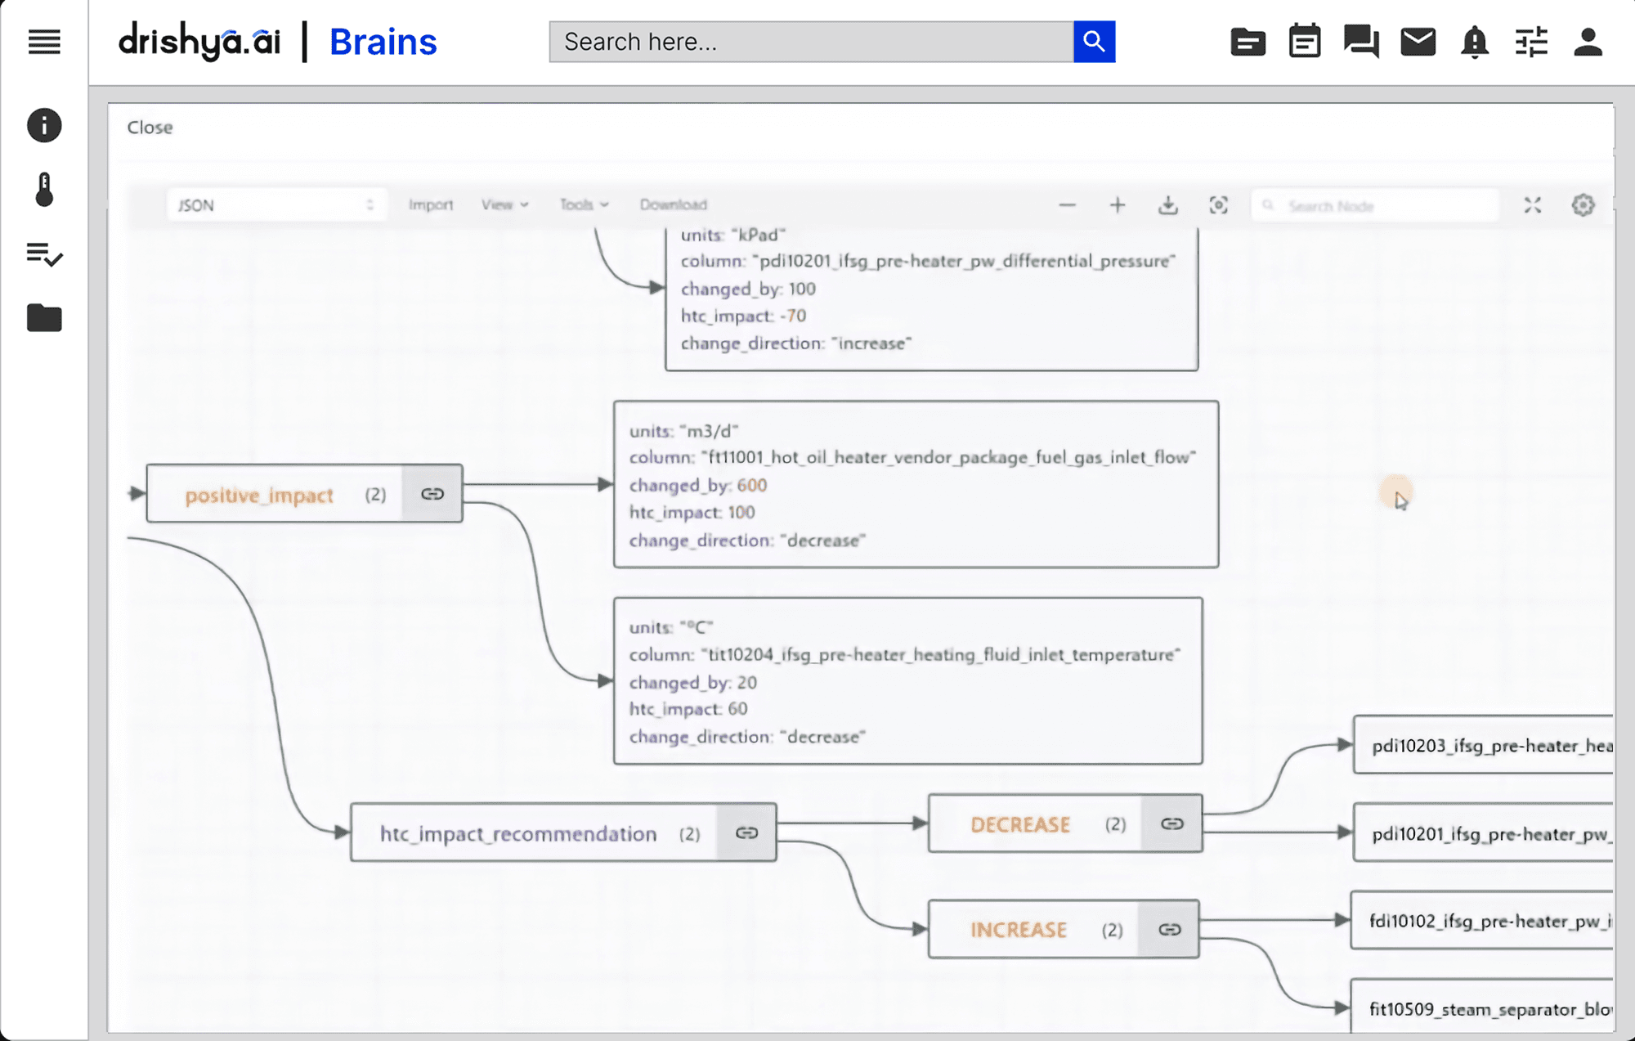Focus the Search here input field
This screenshot has width=1635, height=1041.
click(811, 42)
